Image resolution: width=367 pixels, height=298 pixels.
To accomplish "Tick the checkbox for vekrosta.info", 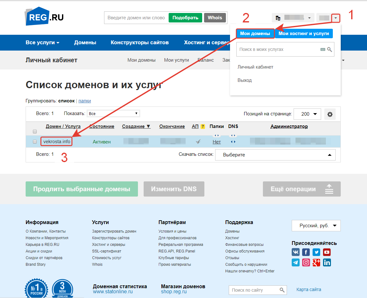I will [x=35, y=142].
